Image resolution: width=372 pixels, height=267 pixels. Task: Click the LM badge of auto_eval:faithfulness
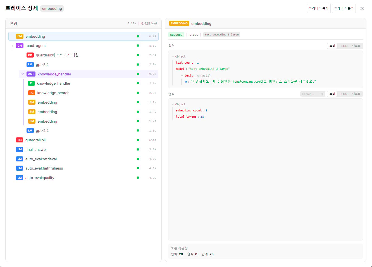(20, 168)
